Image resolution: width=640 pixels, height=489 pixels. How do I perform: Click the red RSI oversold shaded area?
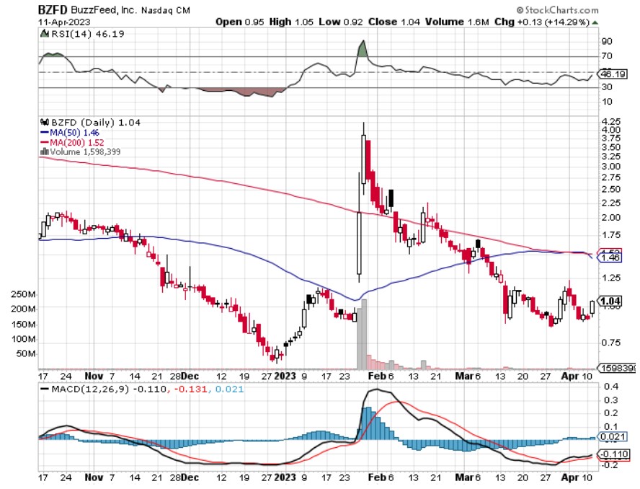[238, 92]
